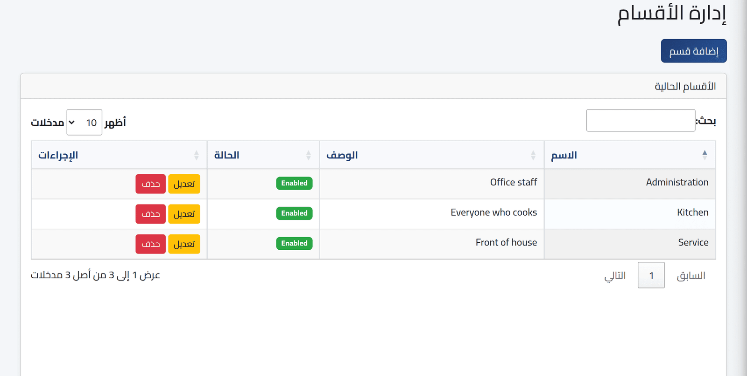Viewport: 747px width, 376px height.
Task: Delete the Kitchen department with حذف
Action: pyautogui.click(x=151, y=214)
